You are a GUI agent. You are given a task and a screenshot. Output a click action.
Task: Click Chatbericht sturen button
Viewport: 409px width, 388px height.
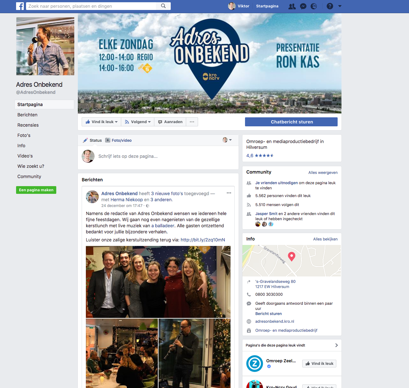pyautogui.click(x=291, y=122)
